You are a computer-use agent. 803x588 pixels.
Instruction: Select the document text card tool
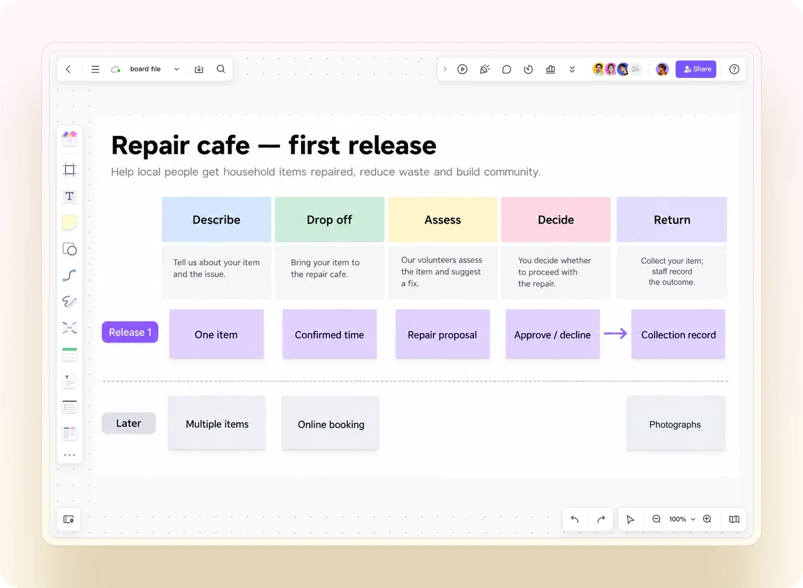pos(70,381)
